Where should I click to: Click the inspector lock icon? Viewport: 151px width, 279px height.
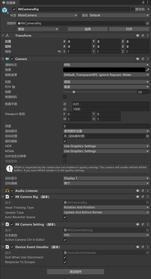point(143,2)
